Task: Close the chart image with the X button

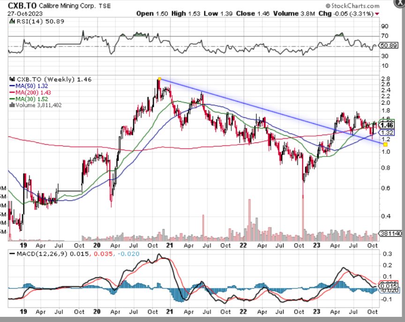Action: pyautogui.click(x=400, y=3)
